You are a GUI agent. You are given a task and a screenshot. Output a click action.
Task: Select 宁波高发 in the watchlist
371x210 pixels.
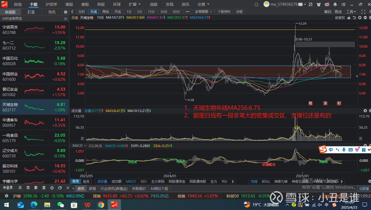34,30
